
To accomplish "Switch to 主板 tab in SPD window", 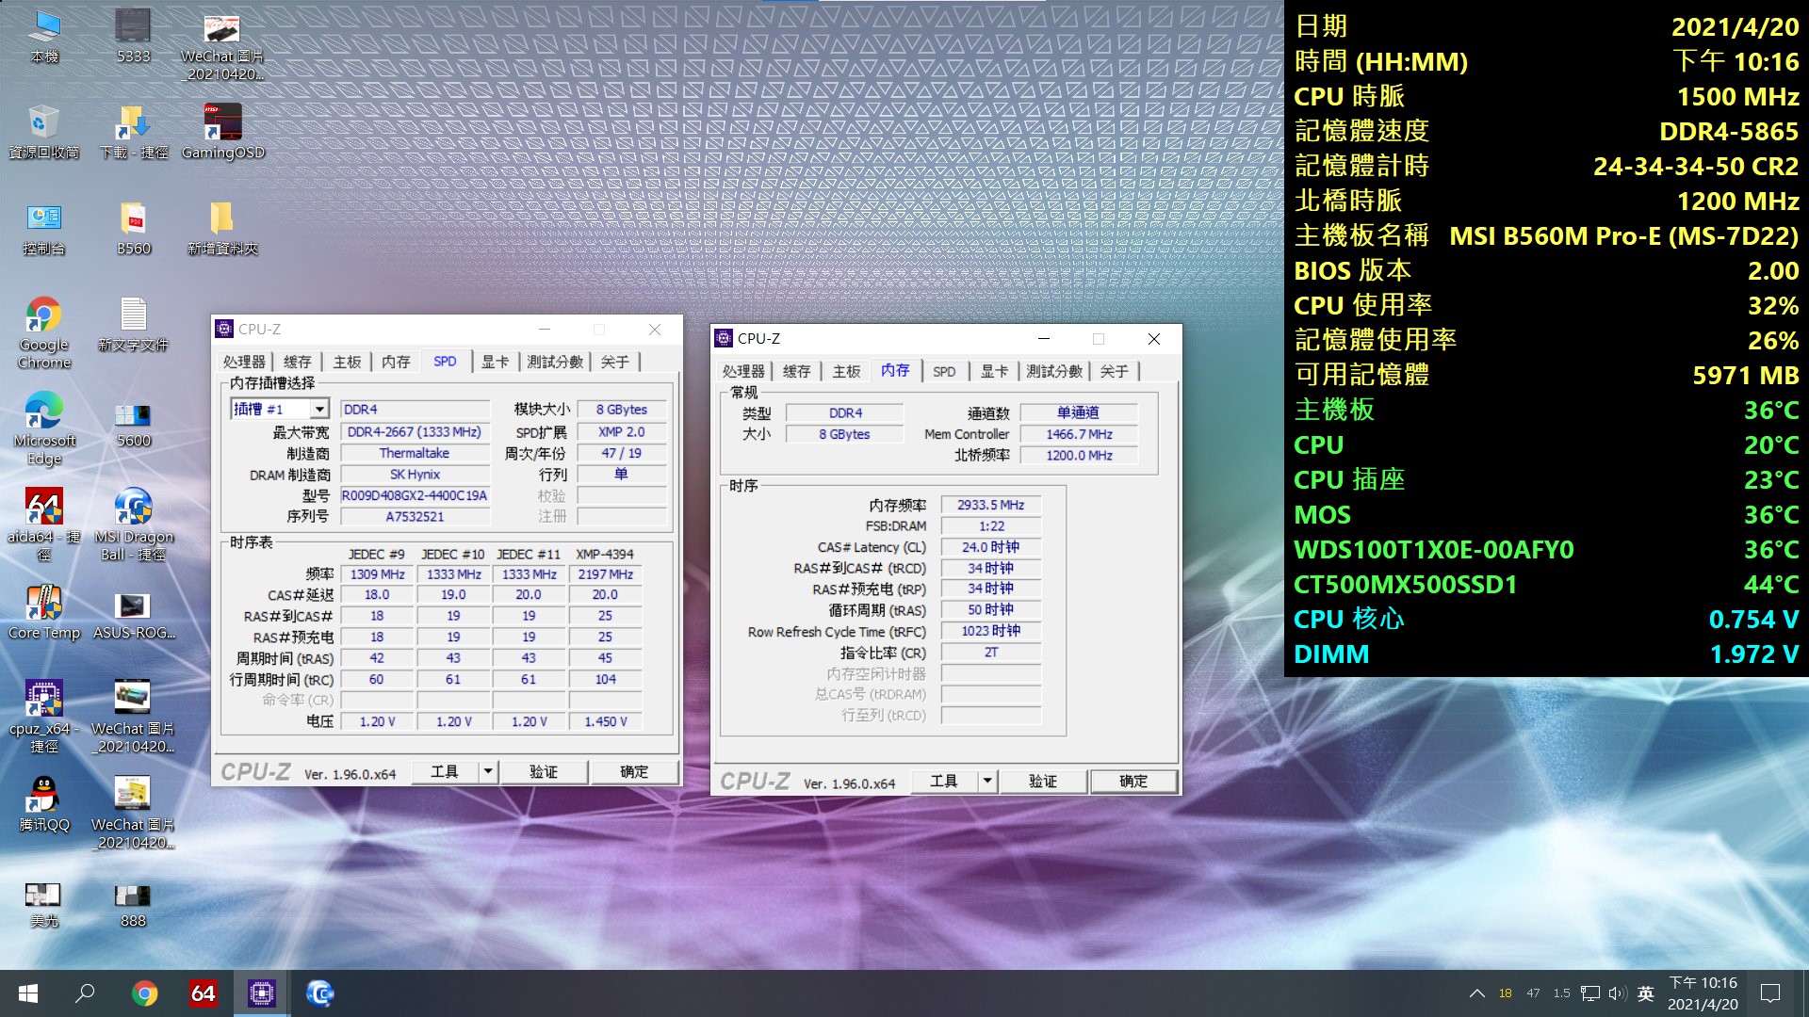I will pos(347,362).
